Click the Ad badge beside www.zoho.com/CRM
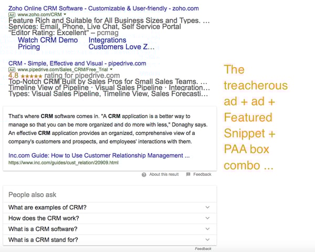 pos(12,15)
